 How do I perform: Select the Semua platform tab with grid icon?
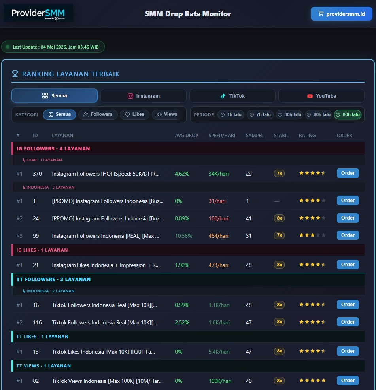point(55,95)
